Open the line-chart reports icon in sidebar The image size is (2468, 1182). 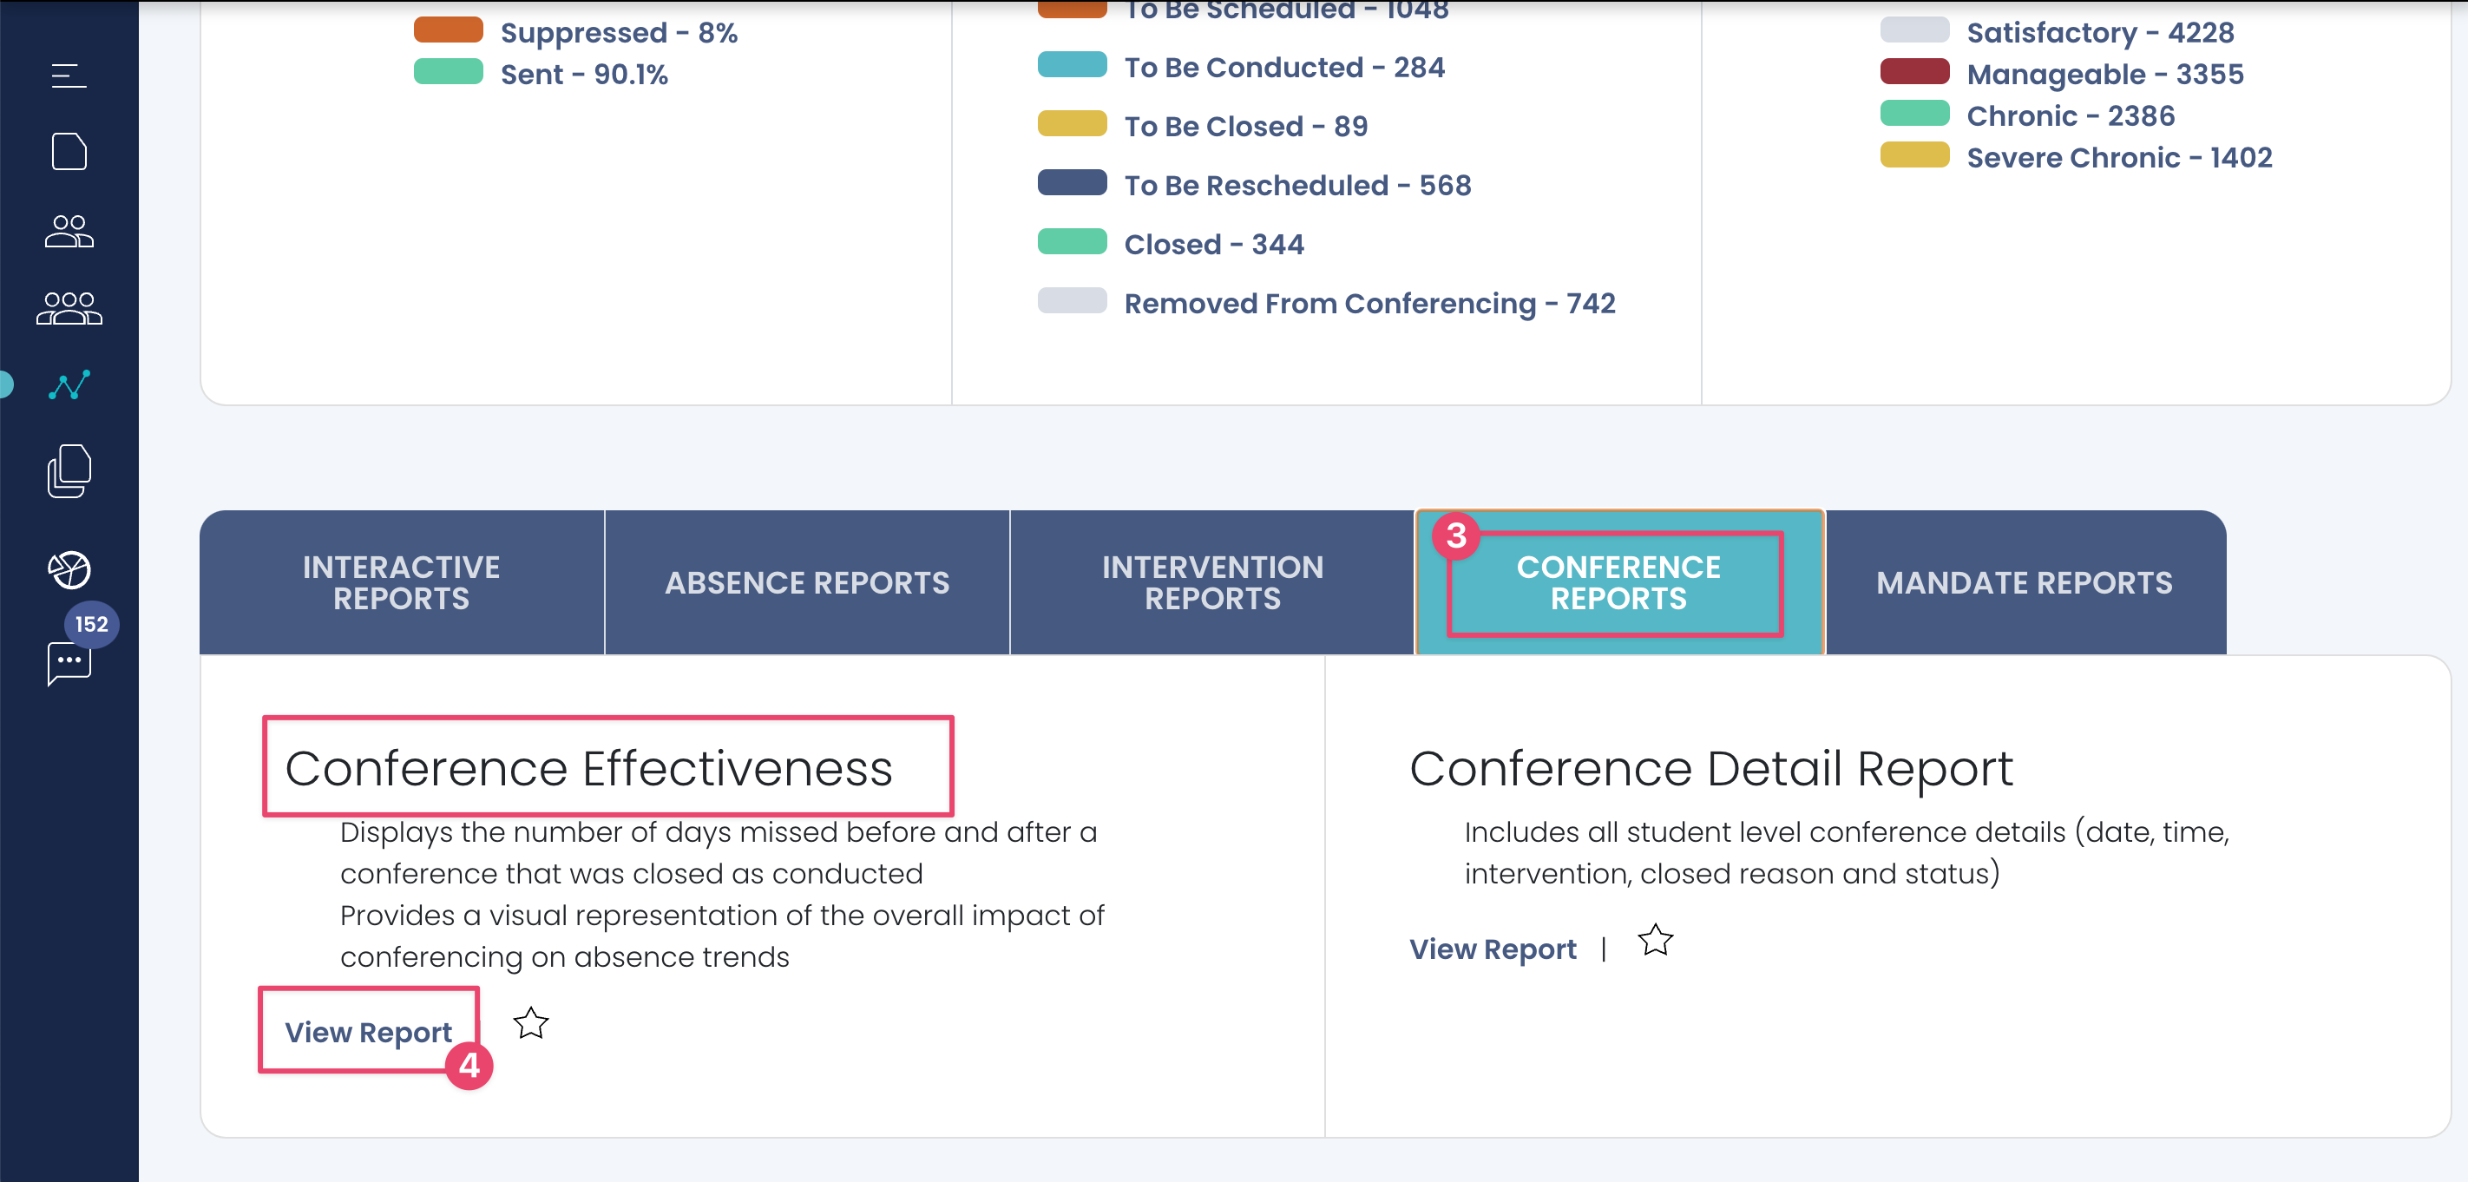(x=69, y=385)
